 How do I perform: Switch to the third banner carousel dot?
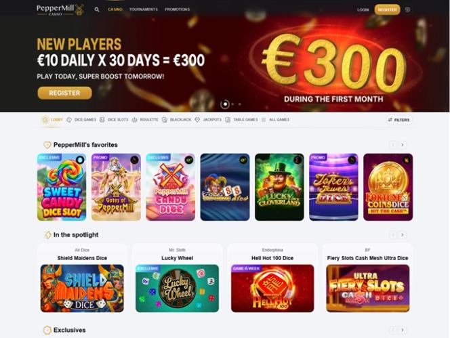[x=240, y=104]
